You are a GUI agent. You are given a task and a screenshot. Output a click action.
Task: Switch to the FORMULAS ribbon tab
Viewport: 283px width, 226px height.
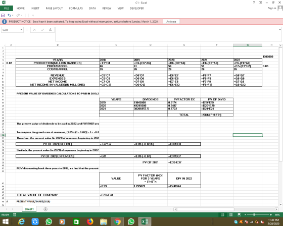[76, 8]
